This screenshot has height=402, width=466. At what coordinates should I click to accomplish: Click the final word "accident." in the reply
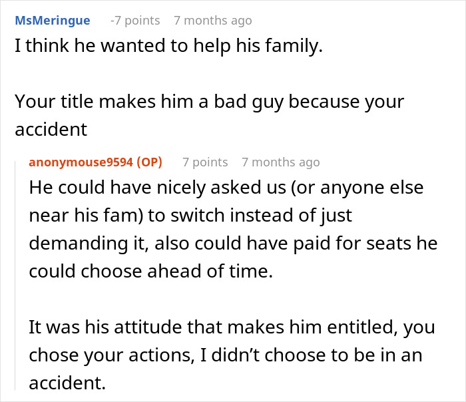pyautogui.click(x=68, y=383)
